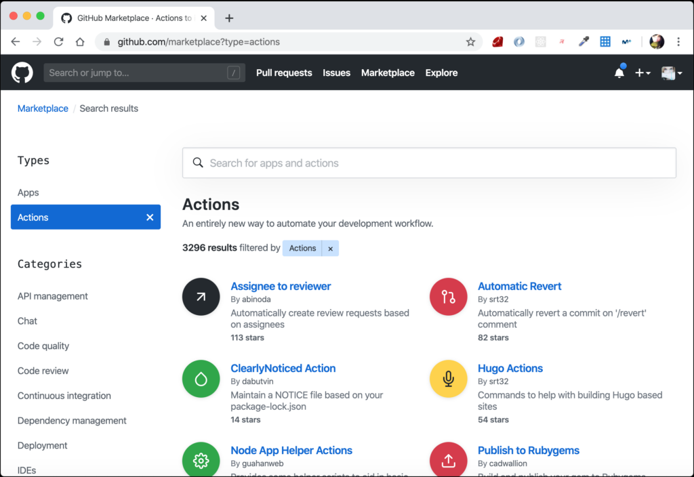Open the Chrome three-dot menu
The height and width of the screenshot is (477, 694).
678,41
